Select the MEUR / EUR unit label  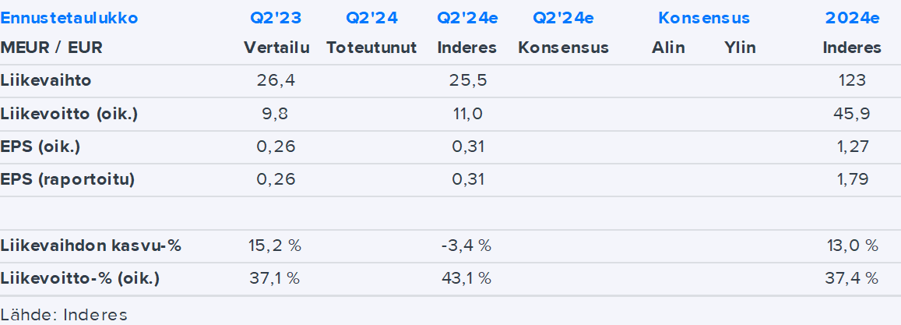52,48
